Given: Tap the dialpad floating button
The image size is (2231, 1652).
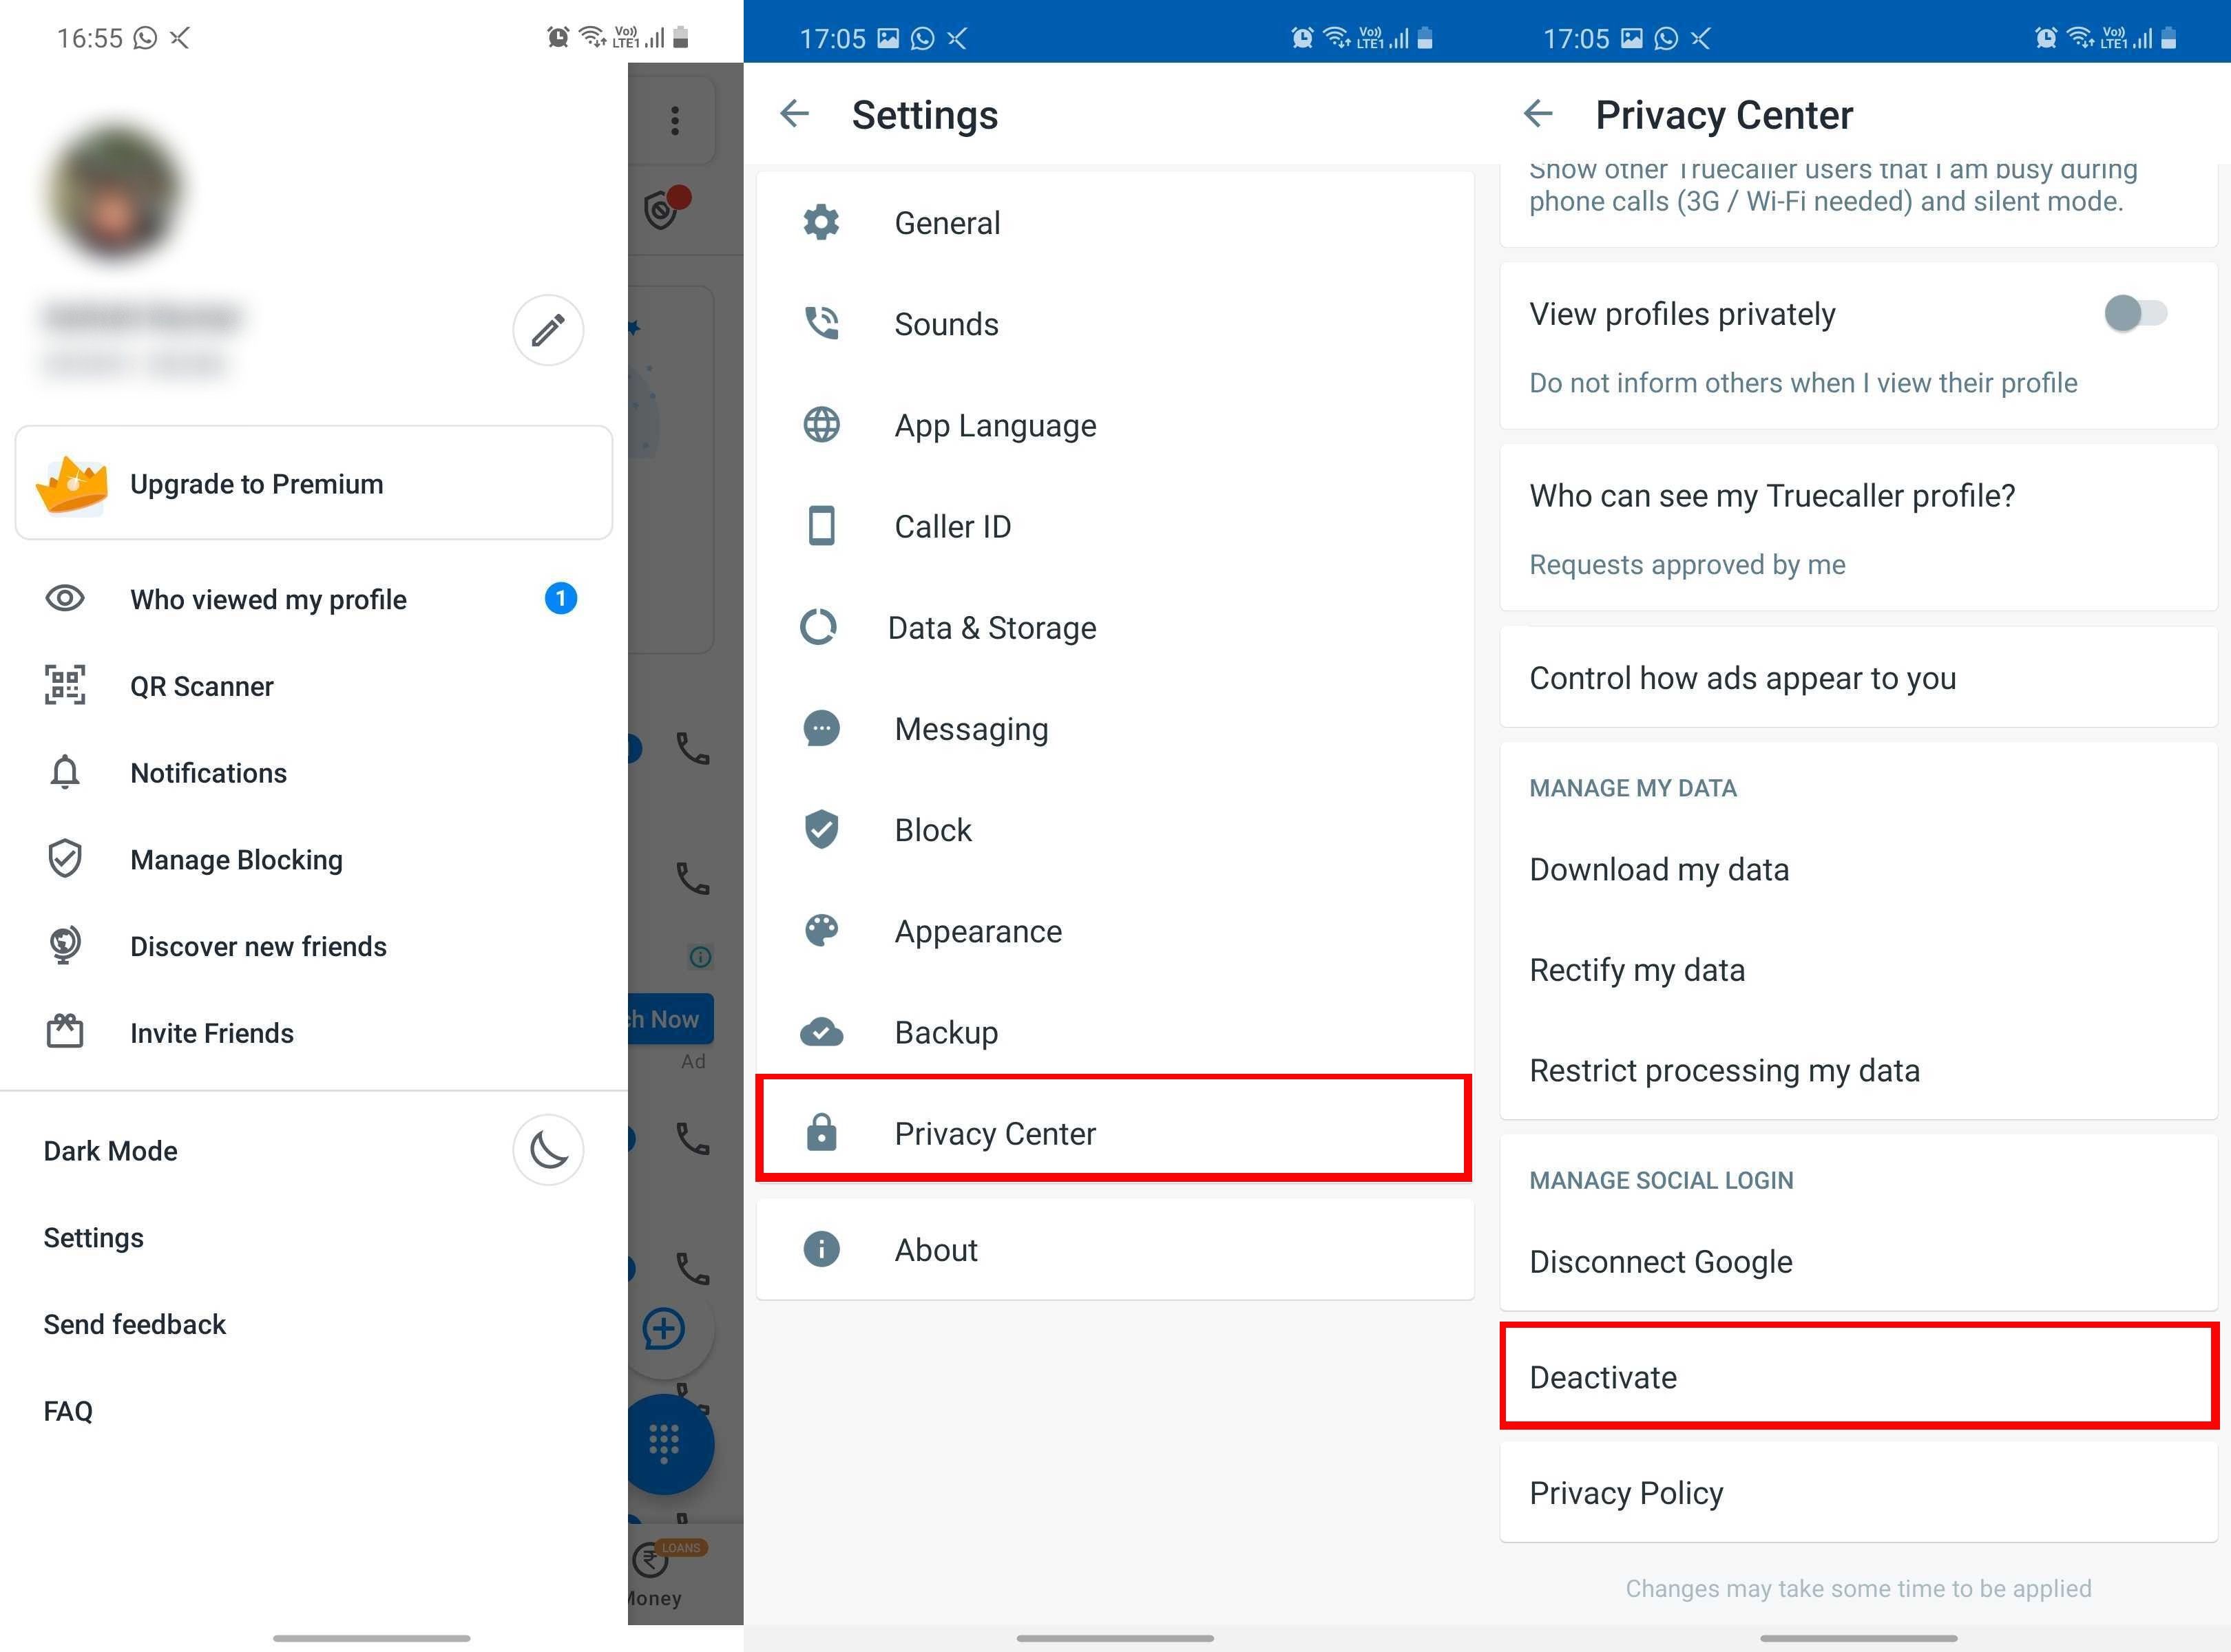Looking at the screenshot, I should click(665, 1444).
